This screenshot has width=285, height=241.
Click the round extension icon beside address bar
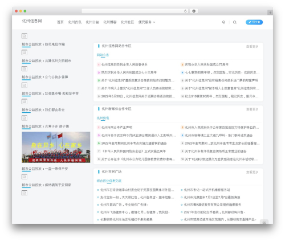tap(194, 11)
